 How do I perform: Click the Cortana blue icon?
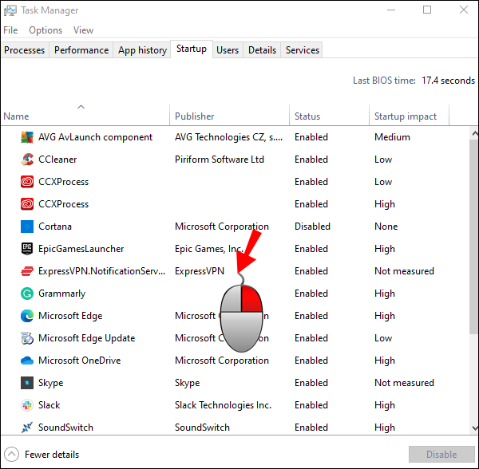(x=27, y=227)
